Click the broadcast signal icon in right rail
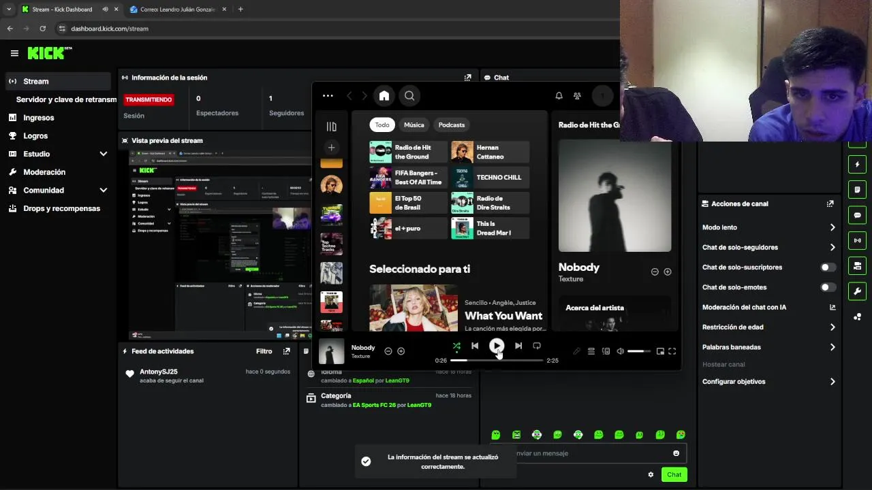 tap(857, 240)
